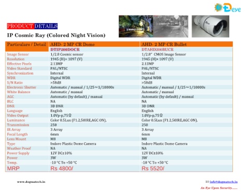
Task: Click the Rs 5520/ price
Action: pos(153,168)
